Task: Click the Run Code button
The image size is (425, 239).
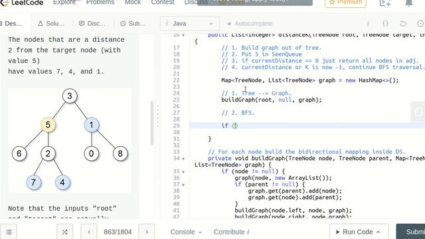Action: pos(359,232)
